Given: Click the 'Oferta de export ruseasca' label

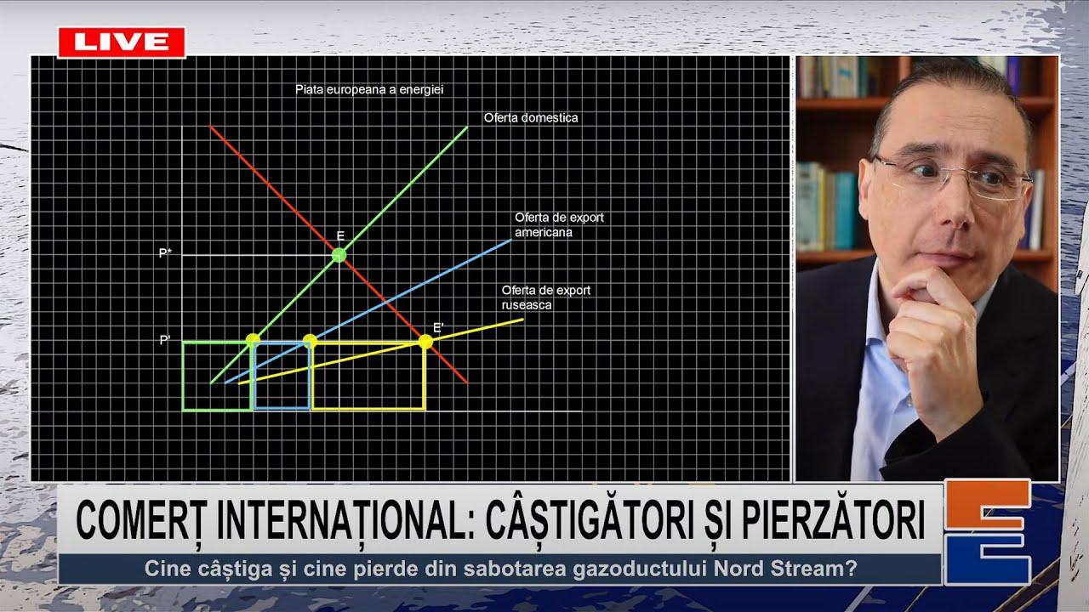Looking at the screenshot, I should click(545, 297).
